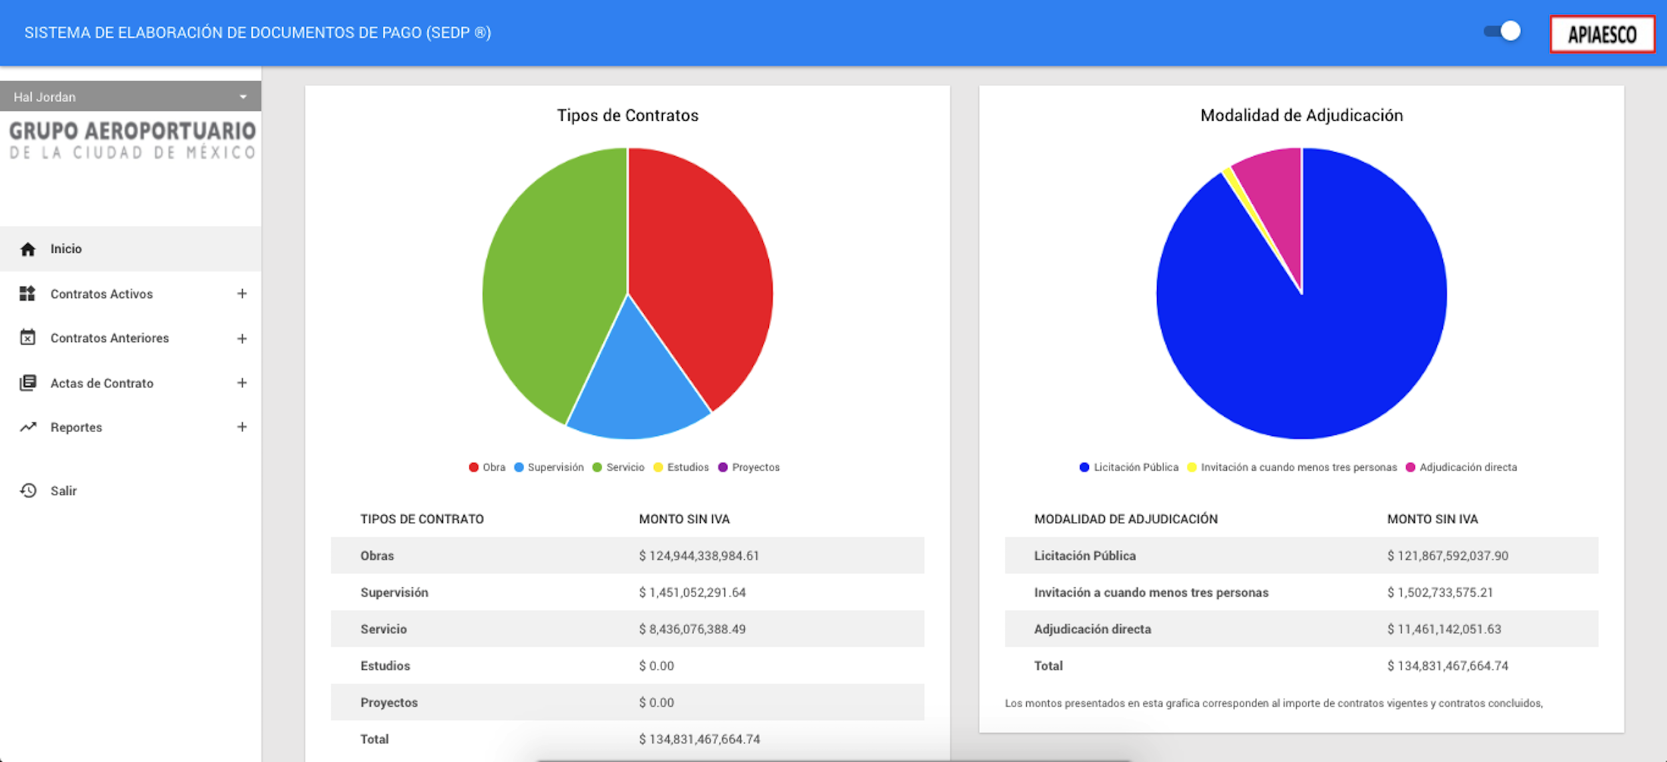This screenshot has width=1667, height=762.
Task: Click the Contratos Anteriores calendar icon
Action: (x=27, y=338)
